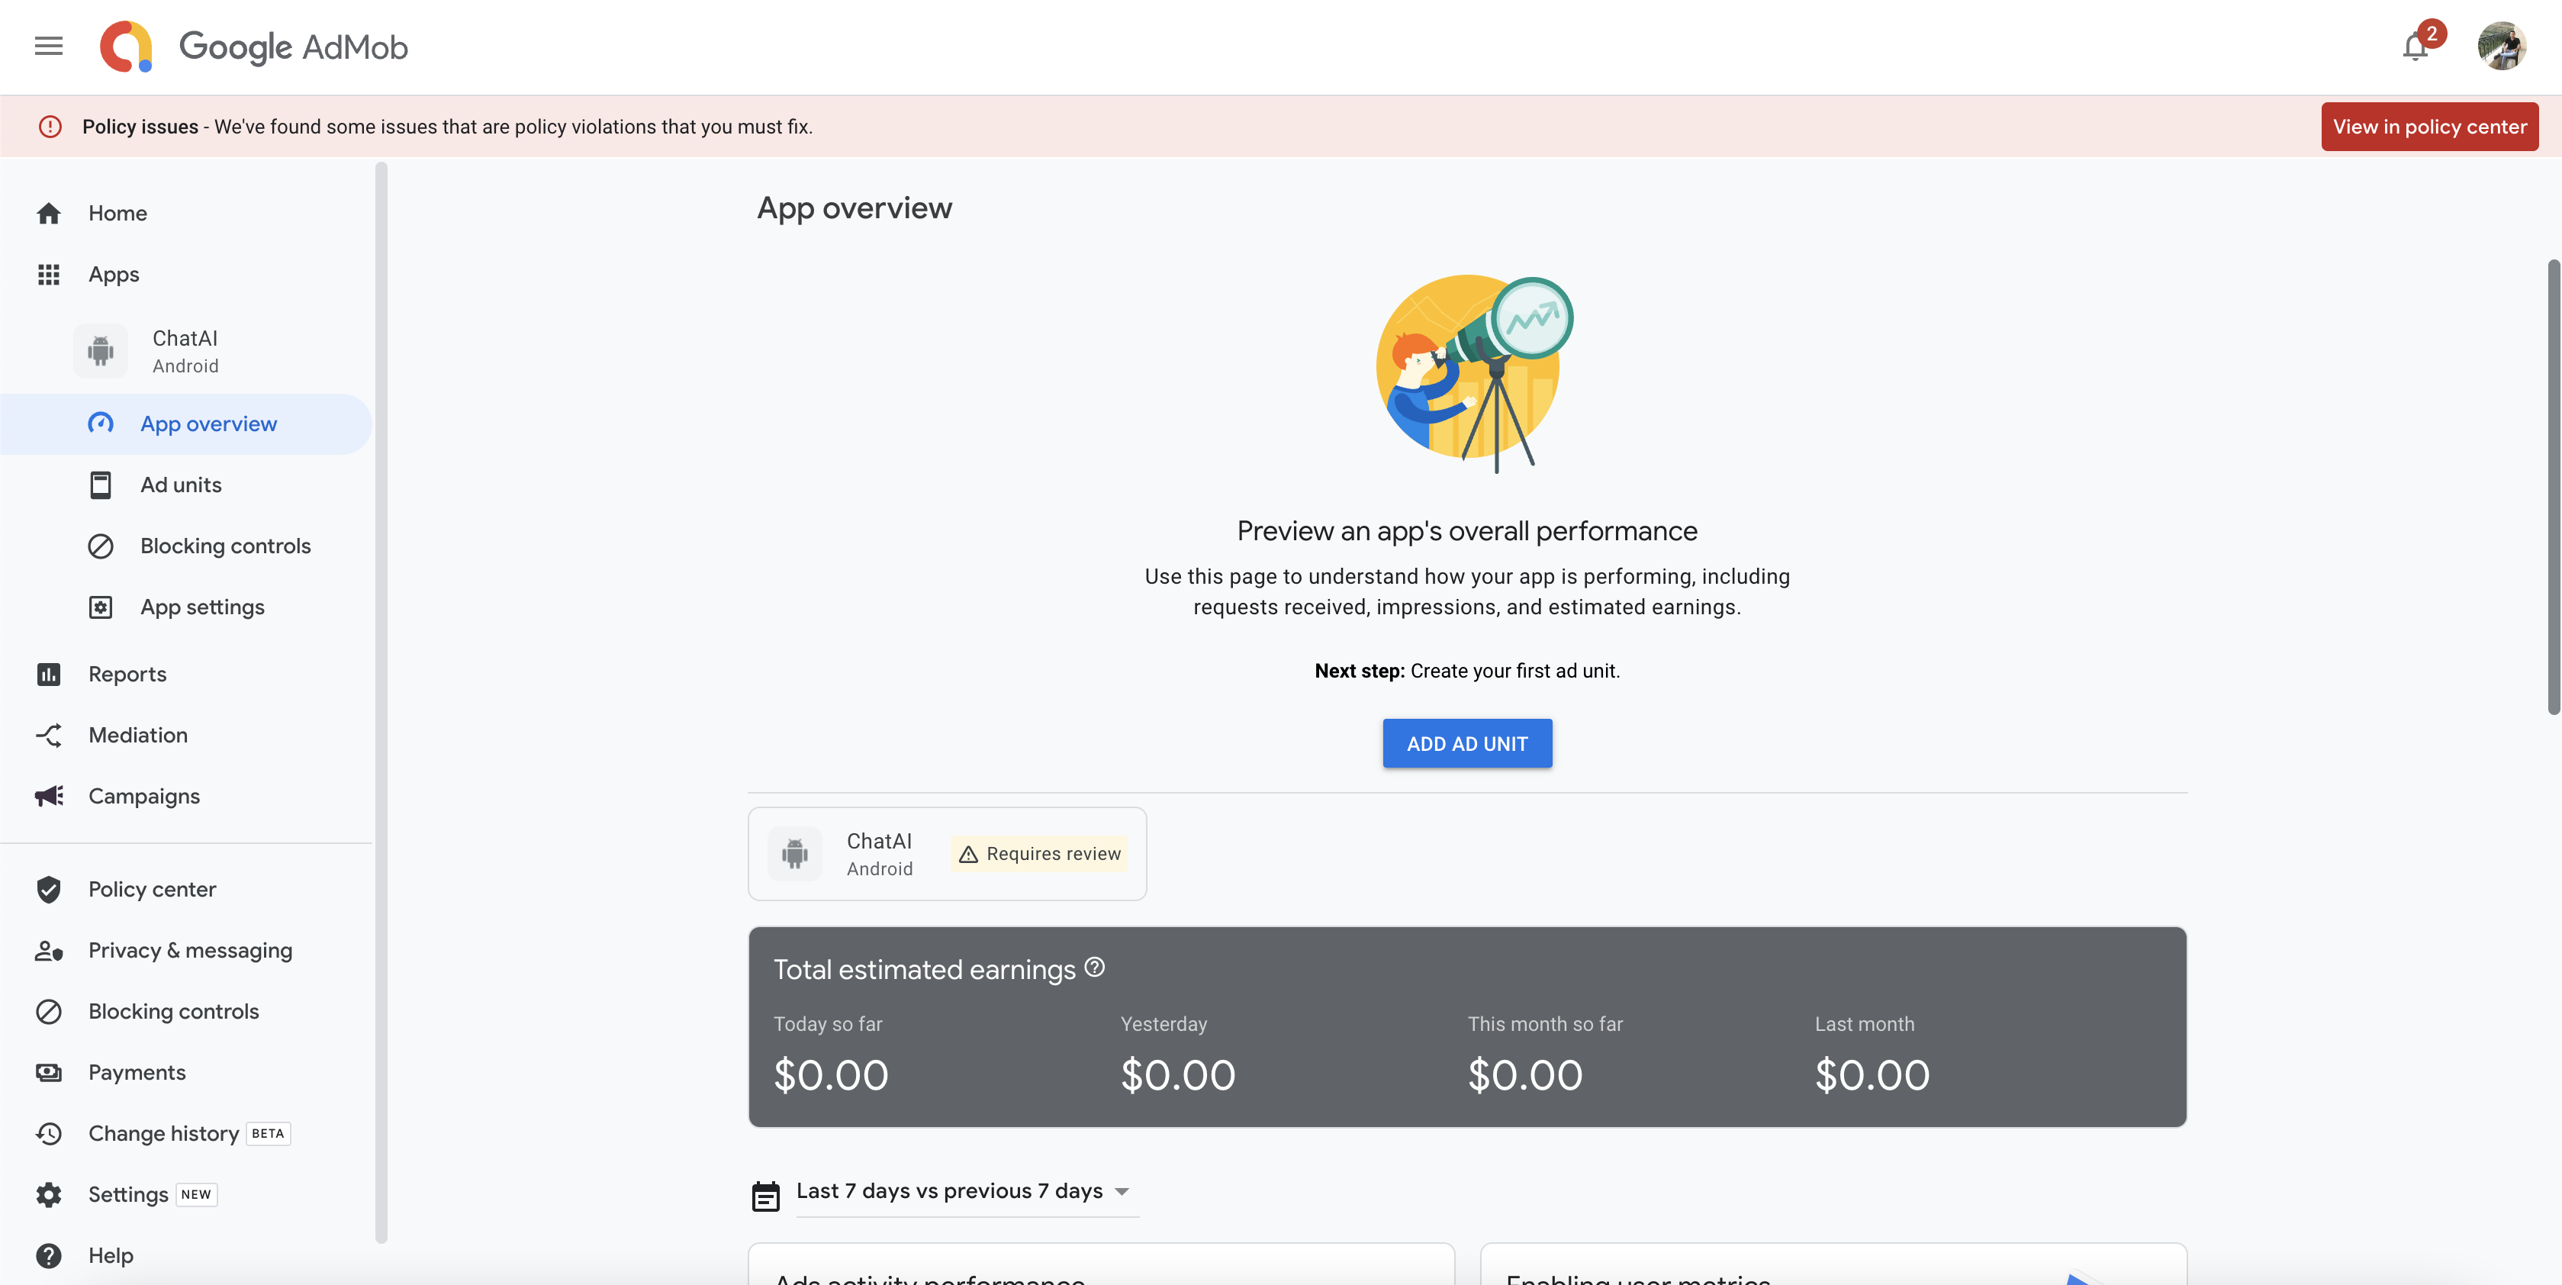Open Ad units page
The height and width of the screenshot is (1285, 2562).
(181, 485)
